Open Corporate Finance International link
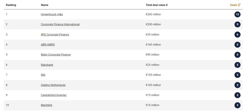Viewport: 246px width, 111px height. (x=60, y=25)
